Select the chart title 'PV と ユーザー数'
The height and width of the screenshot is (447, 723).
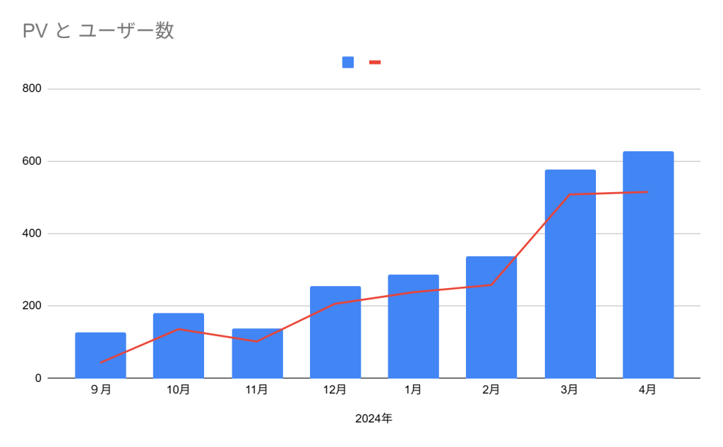(x=98, y=31)
